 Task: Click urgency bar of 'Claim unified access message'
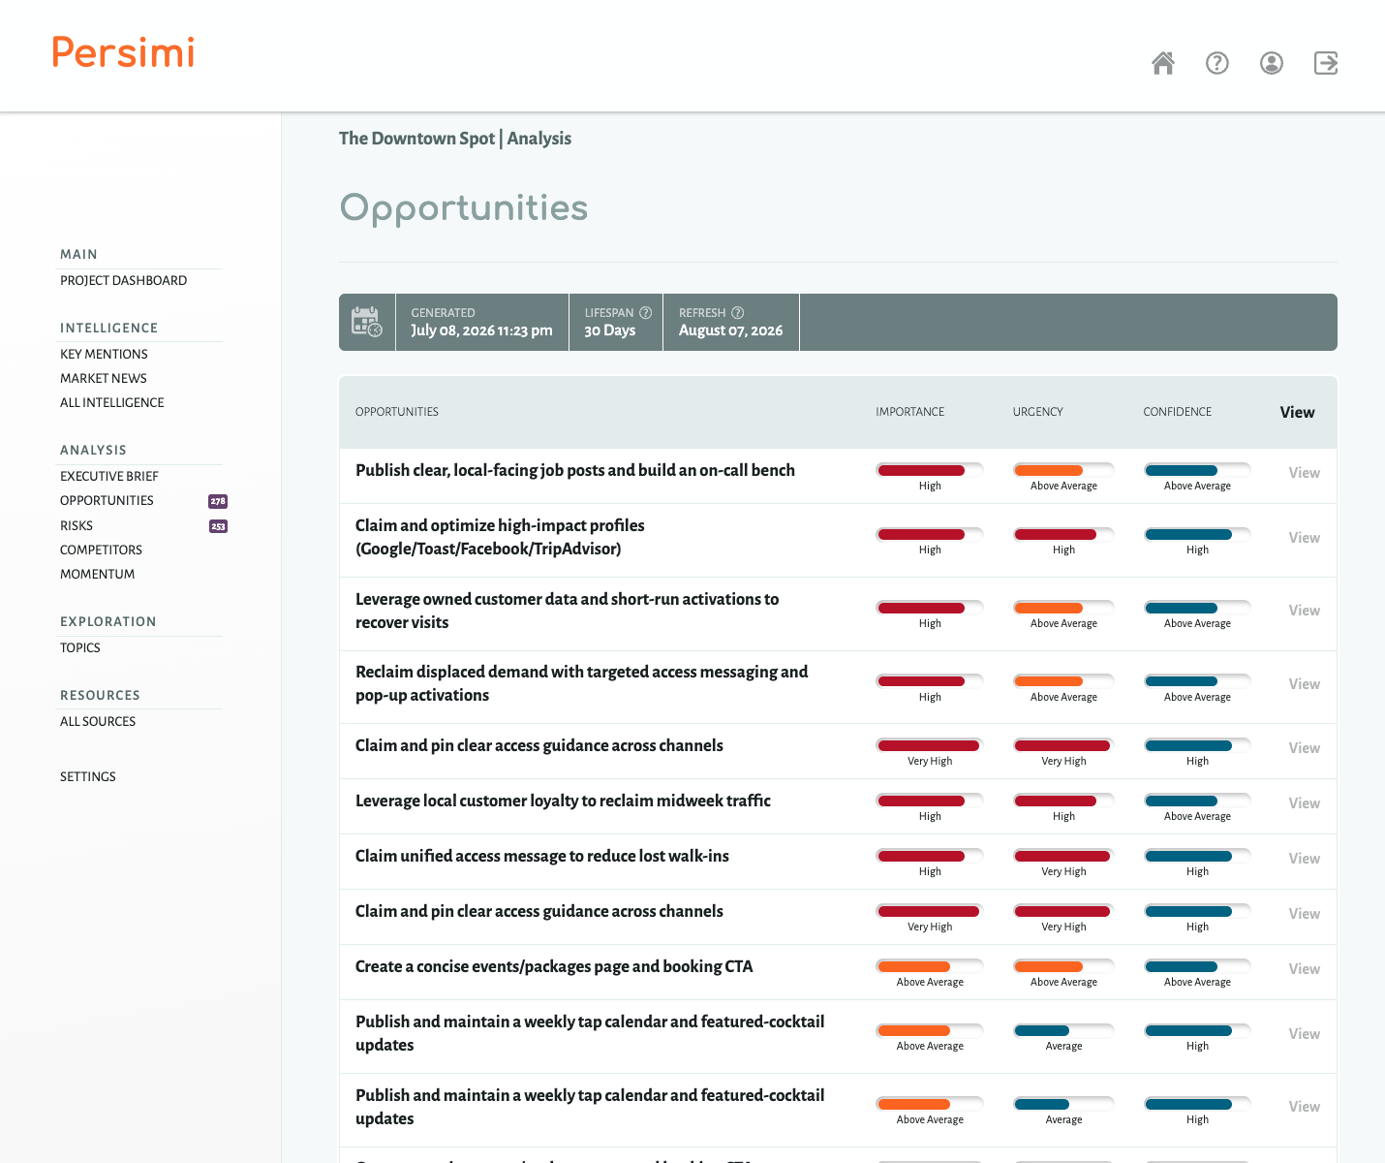(1063, 856)
